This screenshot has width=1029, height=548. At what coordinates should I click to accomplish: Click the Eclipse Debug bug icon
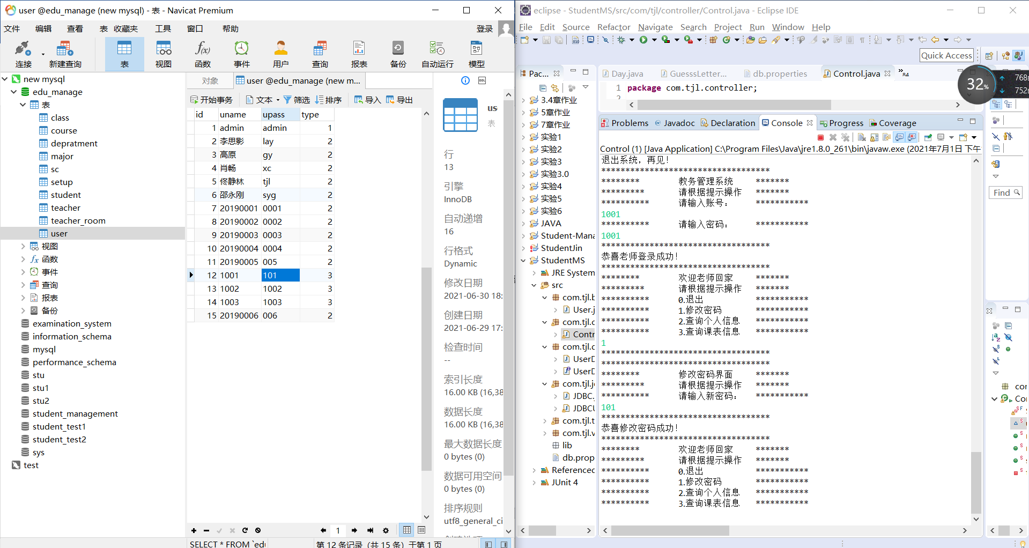pyautogui.click(x=621, y=40)
